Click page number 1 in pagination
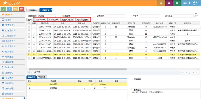Image resolution: width=201 pixels, height=99 pixels. [190, 73]
